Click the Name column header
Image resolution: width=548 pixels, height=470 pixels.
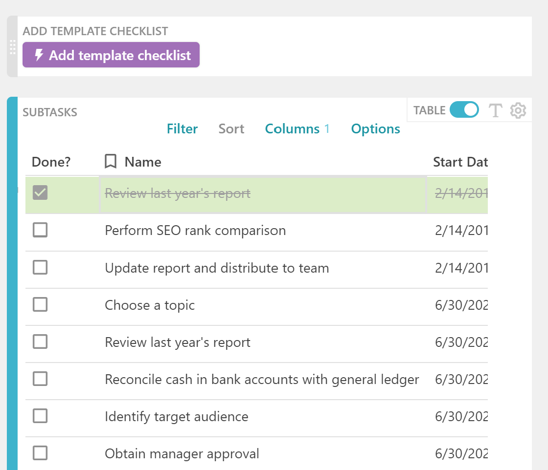(x=143, y=162)
